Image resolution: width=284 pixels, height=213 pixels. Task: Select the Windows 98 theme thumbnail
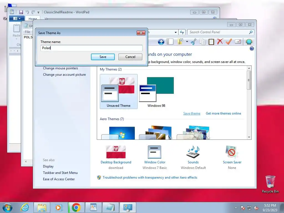(156, 92)
